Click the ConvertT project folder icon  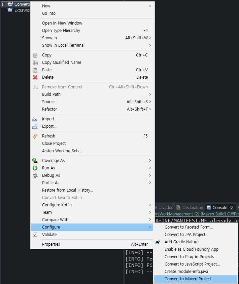point(10,4)
